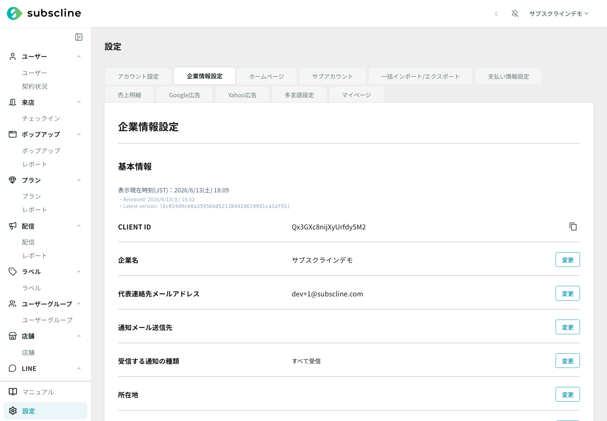This screenshot has height=421, width=607.
Task: Click the プラン diamond icon
Action: pyautogui.click(x=13, y=180)
